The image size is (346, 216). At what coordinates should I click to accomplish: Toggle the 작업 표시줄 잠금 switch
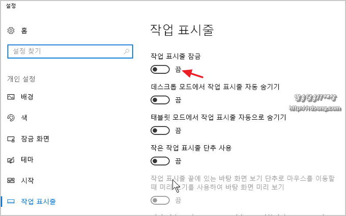[160, 69]
